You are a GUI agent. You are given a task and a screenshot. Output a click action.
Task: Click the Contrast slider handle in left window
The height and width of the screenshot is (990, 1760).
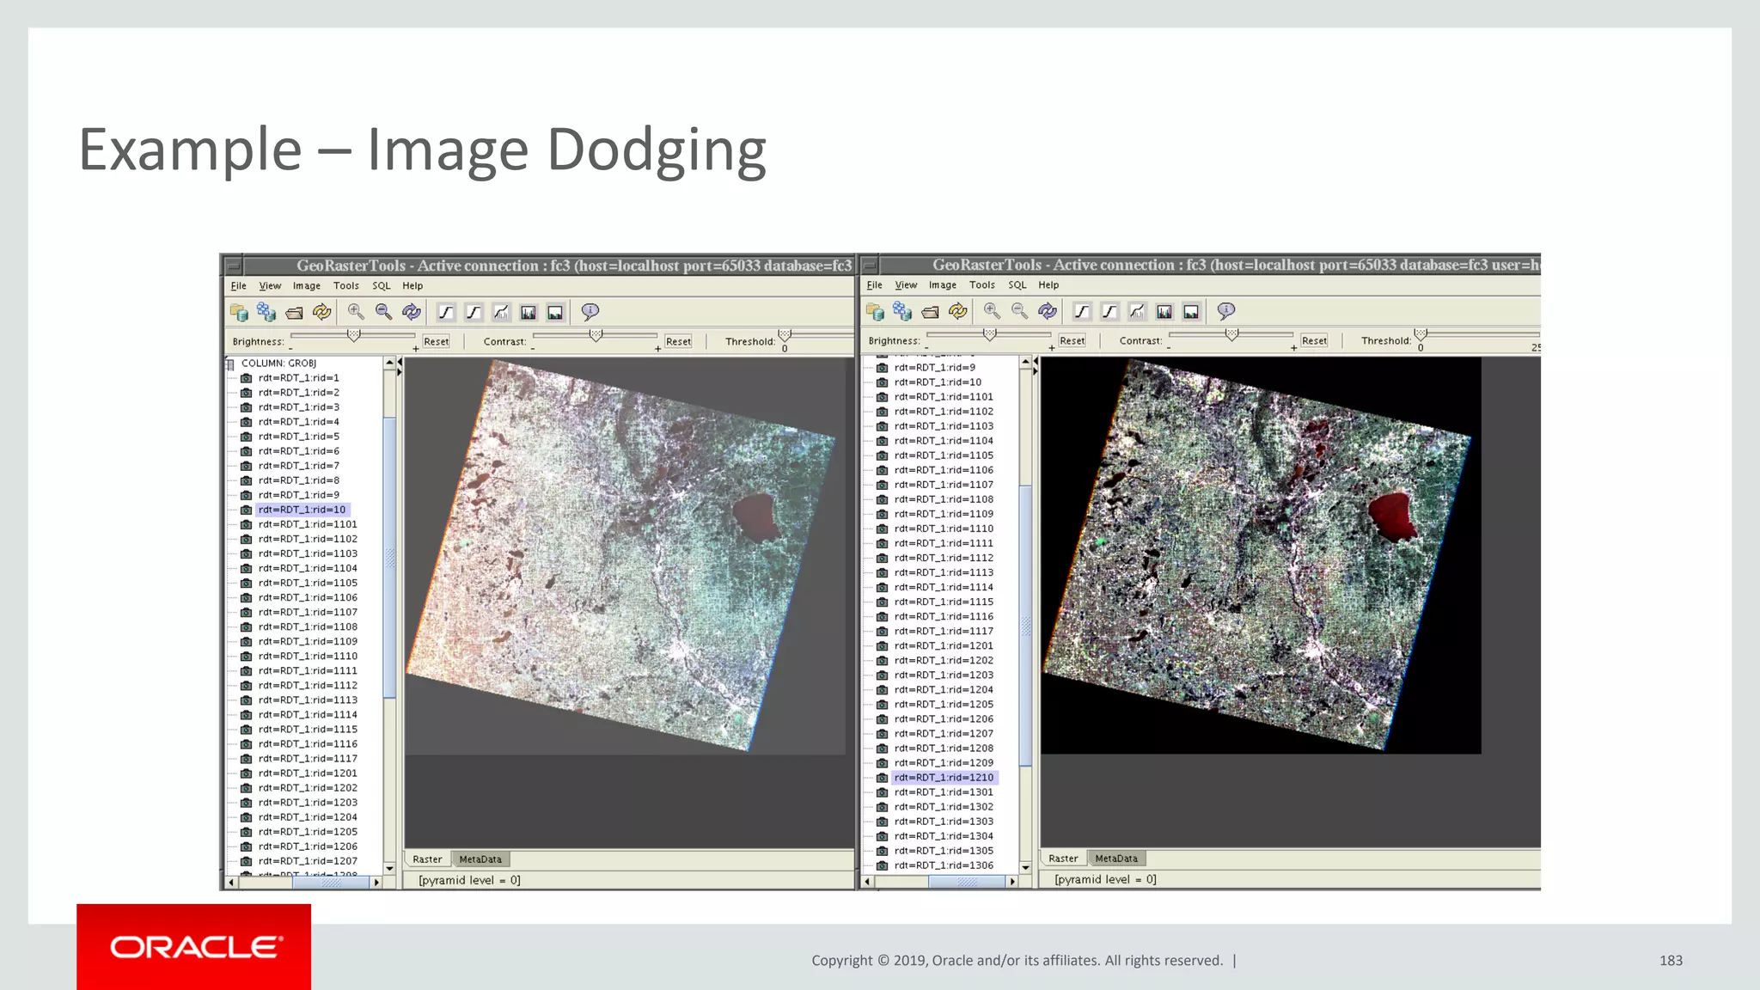tap(596, 334)
